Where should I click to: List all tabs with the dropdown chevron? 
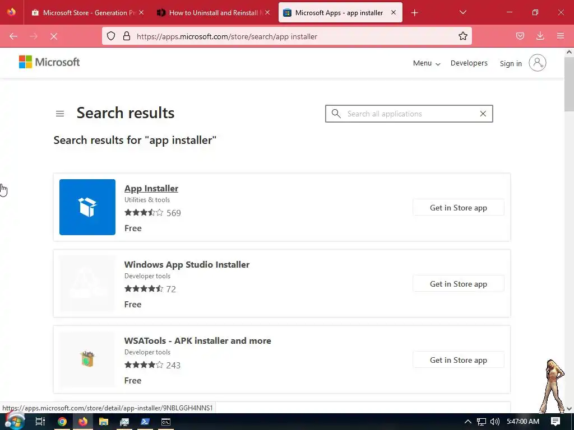(462, 12)
